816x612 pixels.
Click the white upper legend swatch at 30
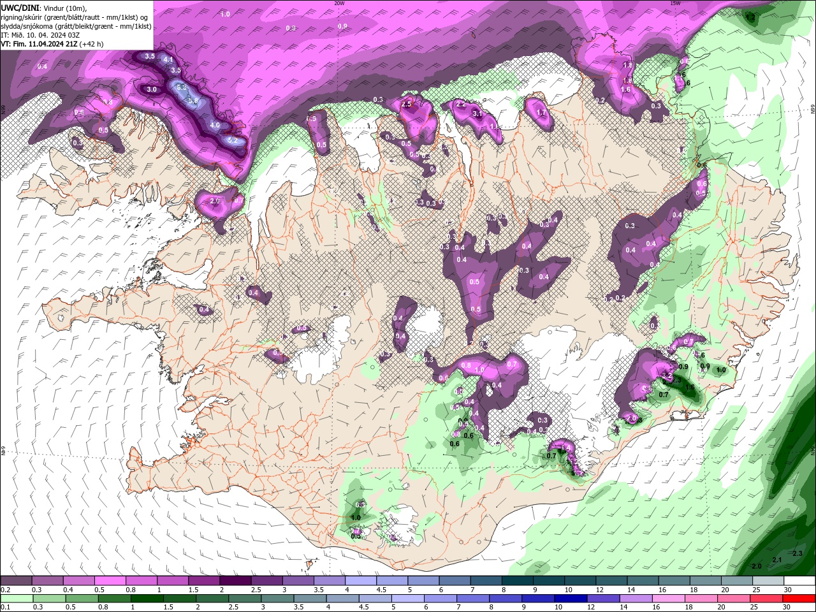click(799, 581)
